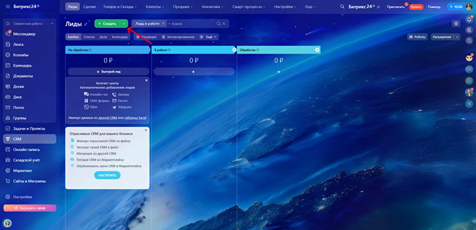Open notifications bell icon

coord(469,20)
